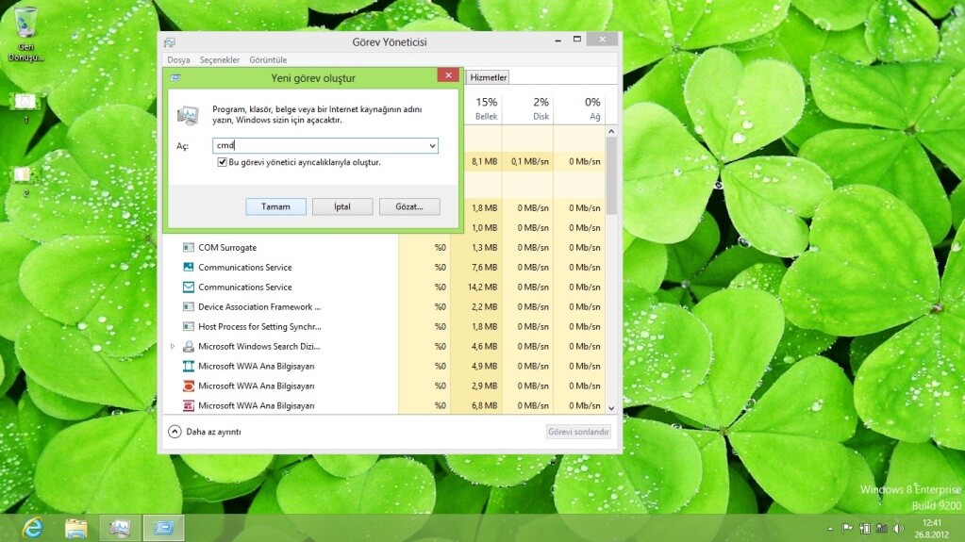
Task: Expand the Microsoft Windows Search process group
Action: (173, 347)
